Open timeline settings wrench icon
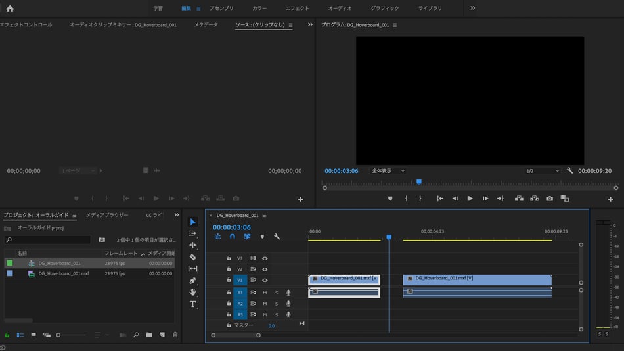624x351 pixels. tap(277, 237)
